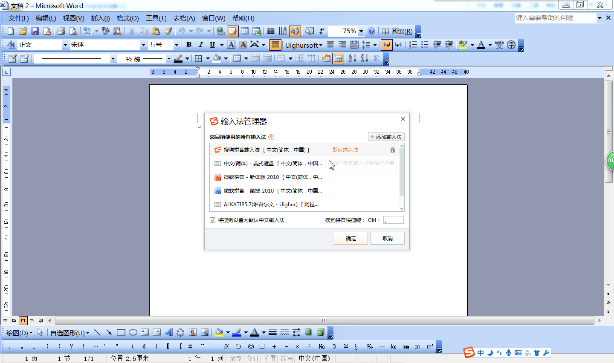This screenshot has width=614, height=363.
Task: Apply Italic formatting
Action: point(200,45)
